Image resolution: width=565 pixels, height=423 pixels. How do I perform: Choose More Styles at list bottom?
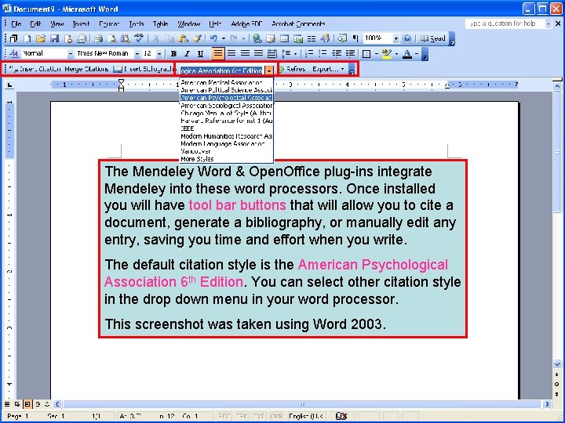coord(226,159)
